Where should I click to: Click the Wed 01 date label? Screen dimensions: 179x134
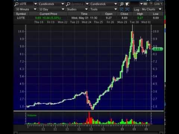(x=146, y=22)
